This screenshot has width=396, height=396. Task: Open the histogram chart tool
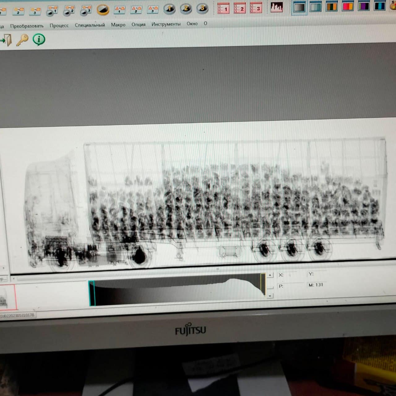tap(276, 7)
